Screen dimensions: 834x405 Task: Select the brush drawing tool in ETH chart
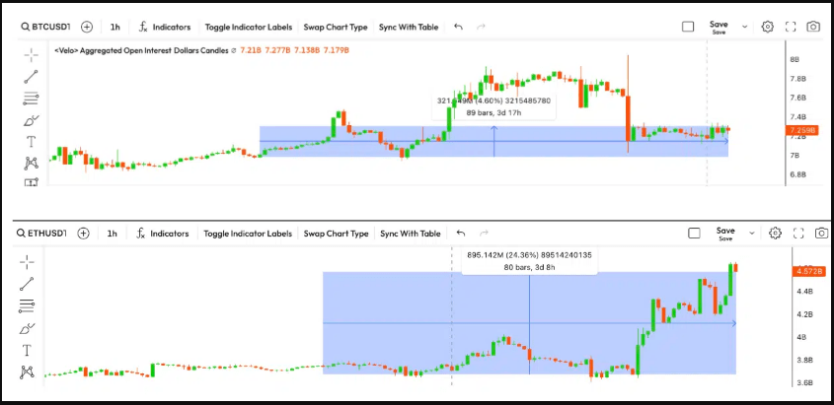point(27,328)
